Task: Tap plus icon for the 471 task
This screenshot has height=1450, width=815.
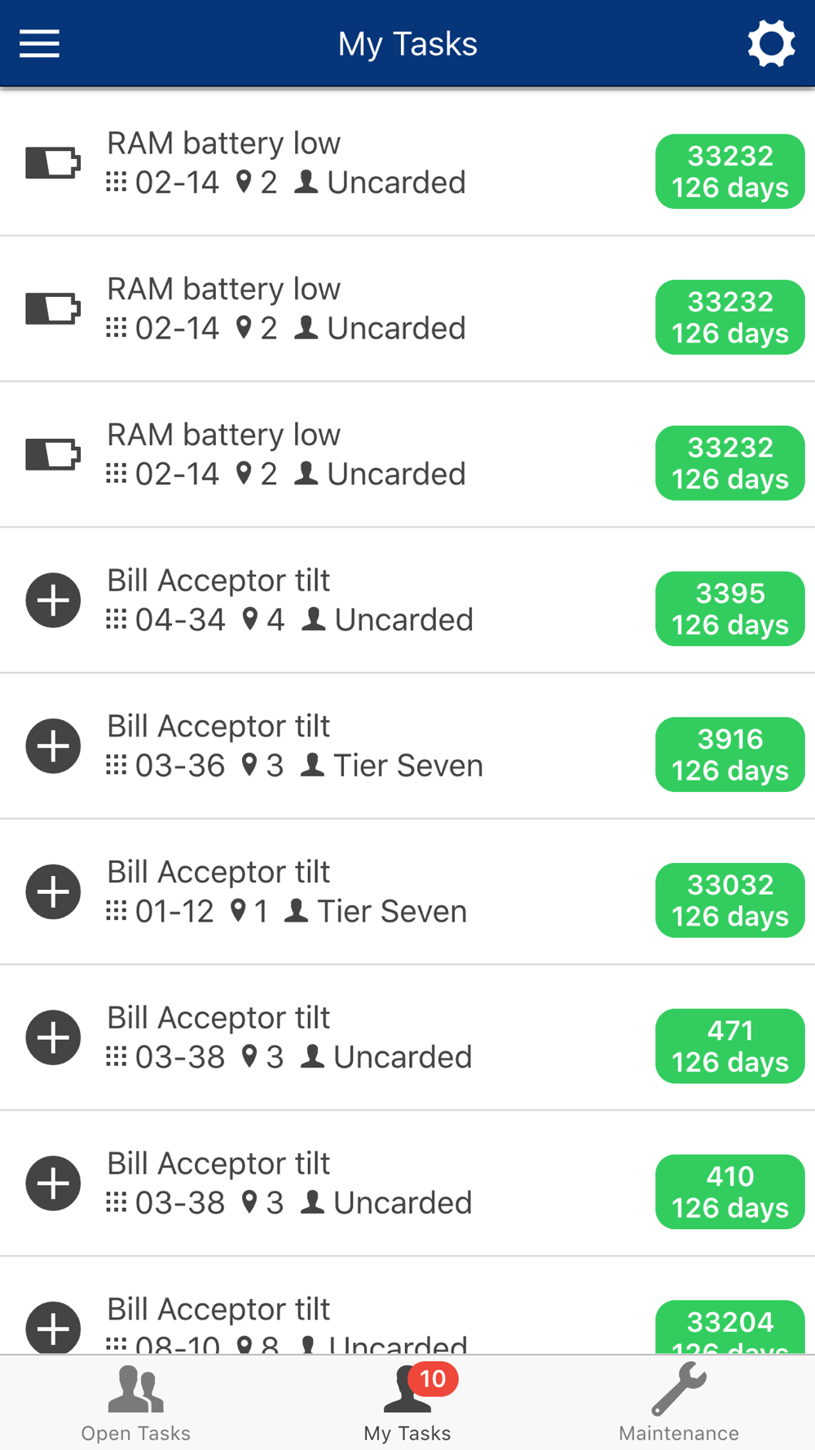Action: pyautogui.click(x=53, y=1037)
